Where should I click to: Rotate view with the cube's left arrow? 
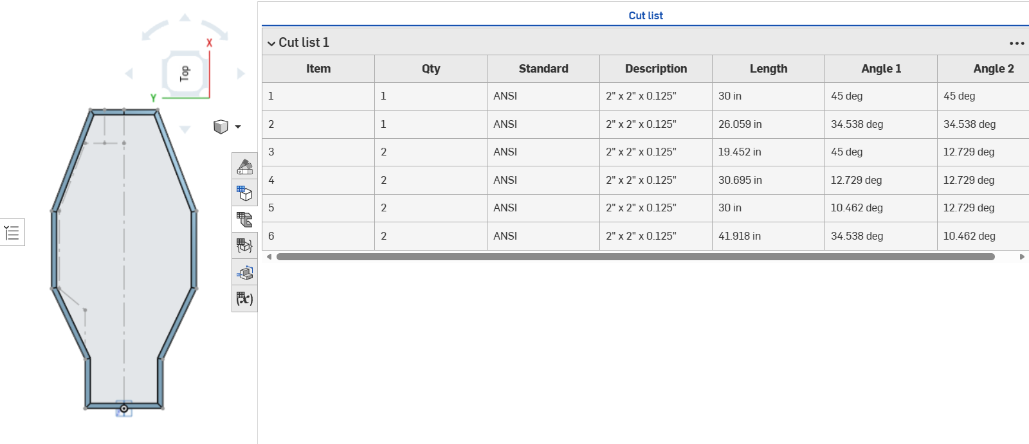click(x=129, y=74)
